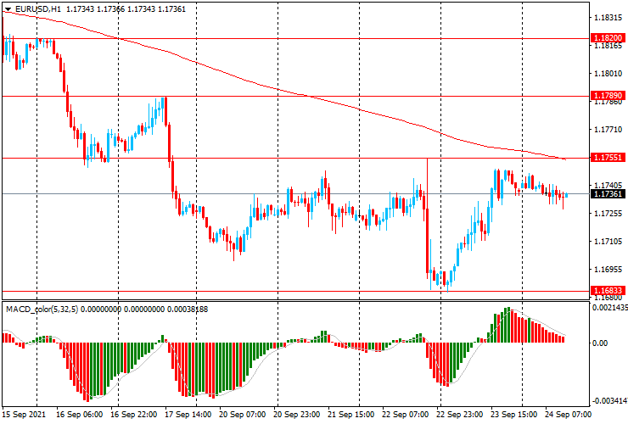Select the MACD scale value 0.0021435
628x424 pixels.
click(x=609, y=308)
